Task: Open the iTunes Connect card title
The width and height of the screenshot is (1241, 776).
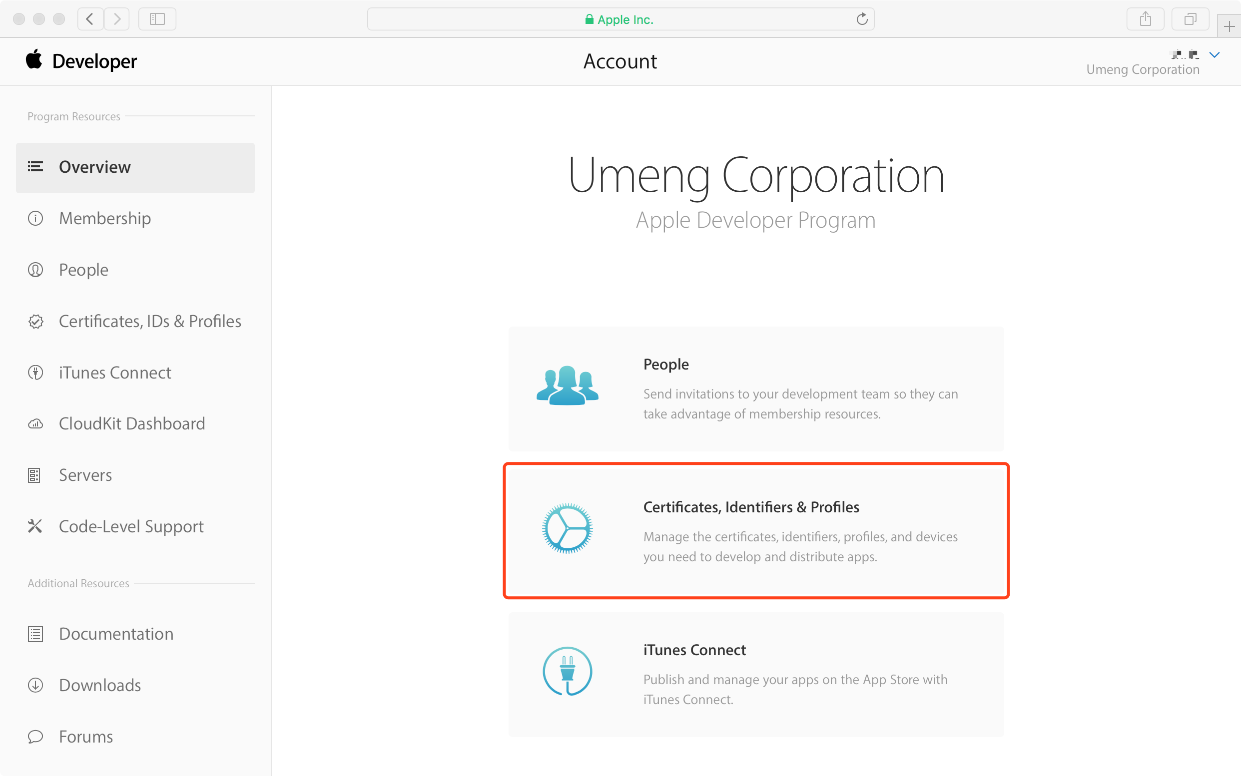Action: point(694,650)
